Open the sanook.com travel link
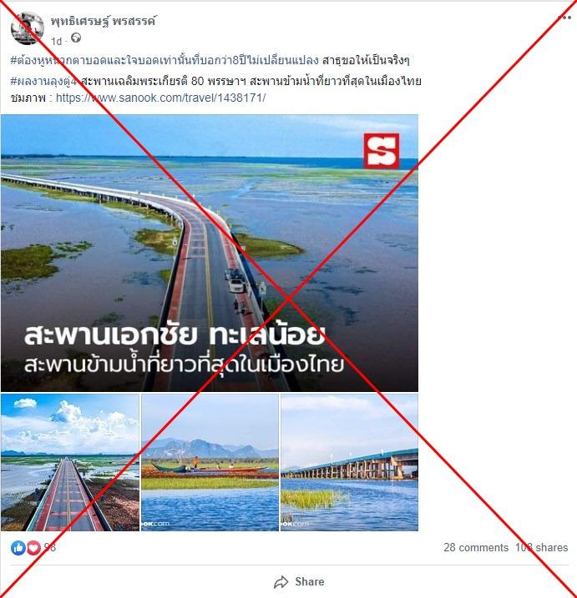 161,98
